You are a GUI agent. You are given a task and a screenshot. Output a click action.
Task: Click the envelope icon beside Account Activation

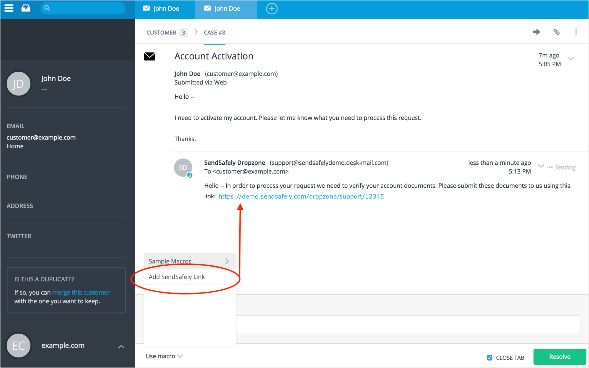150,56
